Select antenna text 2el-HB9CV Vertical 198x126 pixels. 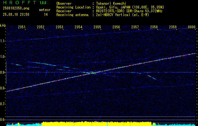113,15
